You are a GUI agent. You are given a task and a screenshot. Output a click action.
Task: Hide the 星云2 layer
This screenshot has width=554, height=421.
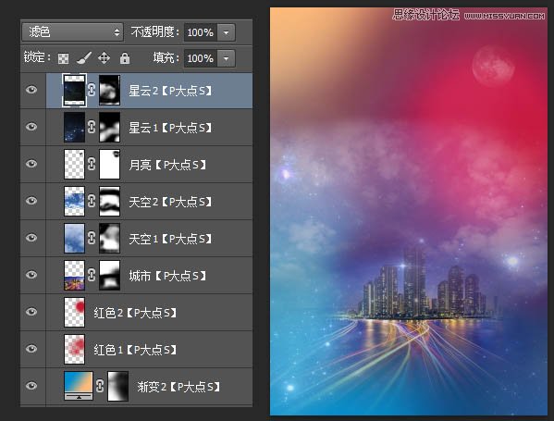point(31,90)
